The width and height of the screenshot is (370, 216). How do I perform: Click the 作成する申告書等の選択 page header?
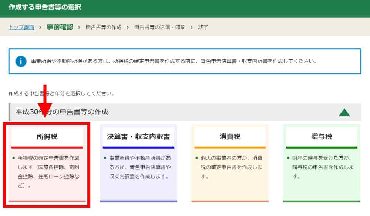pyautogui.click(x=45, y=7)
